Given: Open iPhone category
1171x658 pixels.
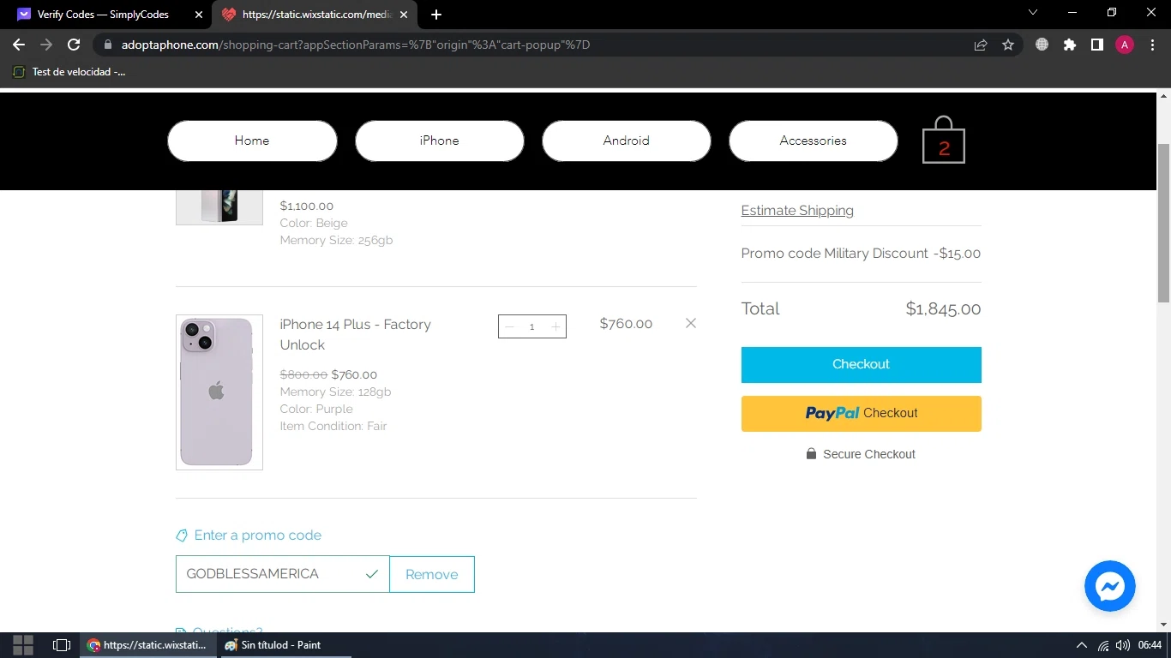Looking at the screenshot, I should (439, 141).
